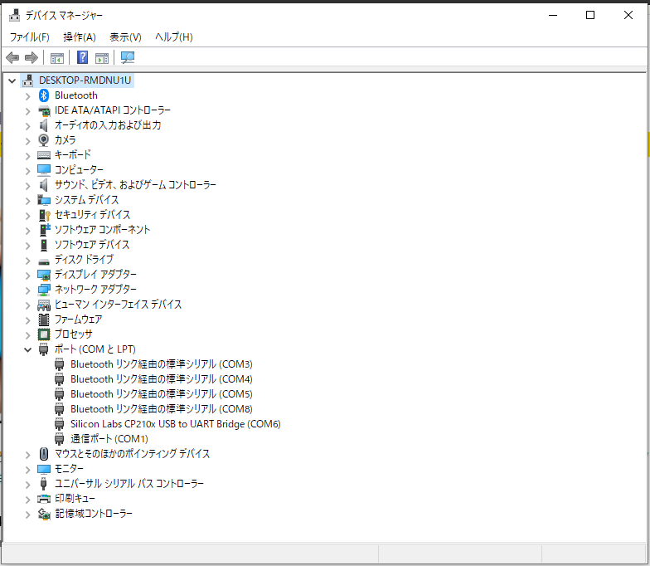Select the DESKTOP-RMDNU1U root label
This screenshot has height=566, width=650.
(x=85, y=81)
